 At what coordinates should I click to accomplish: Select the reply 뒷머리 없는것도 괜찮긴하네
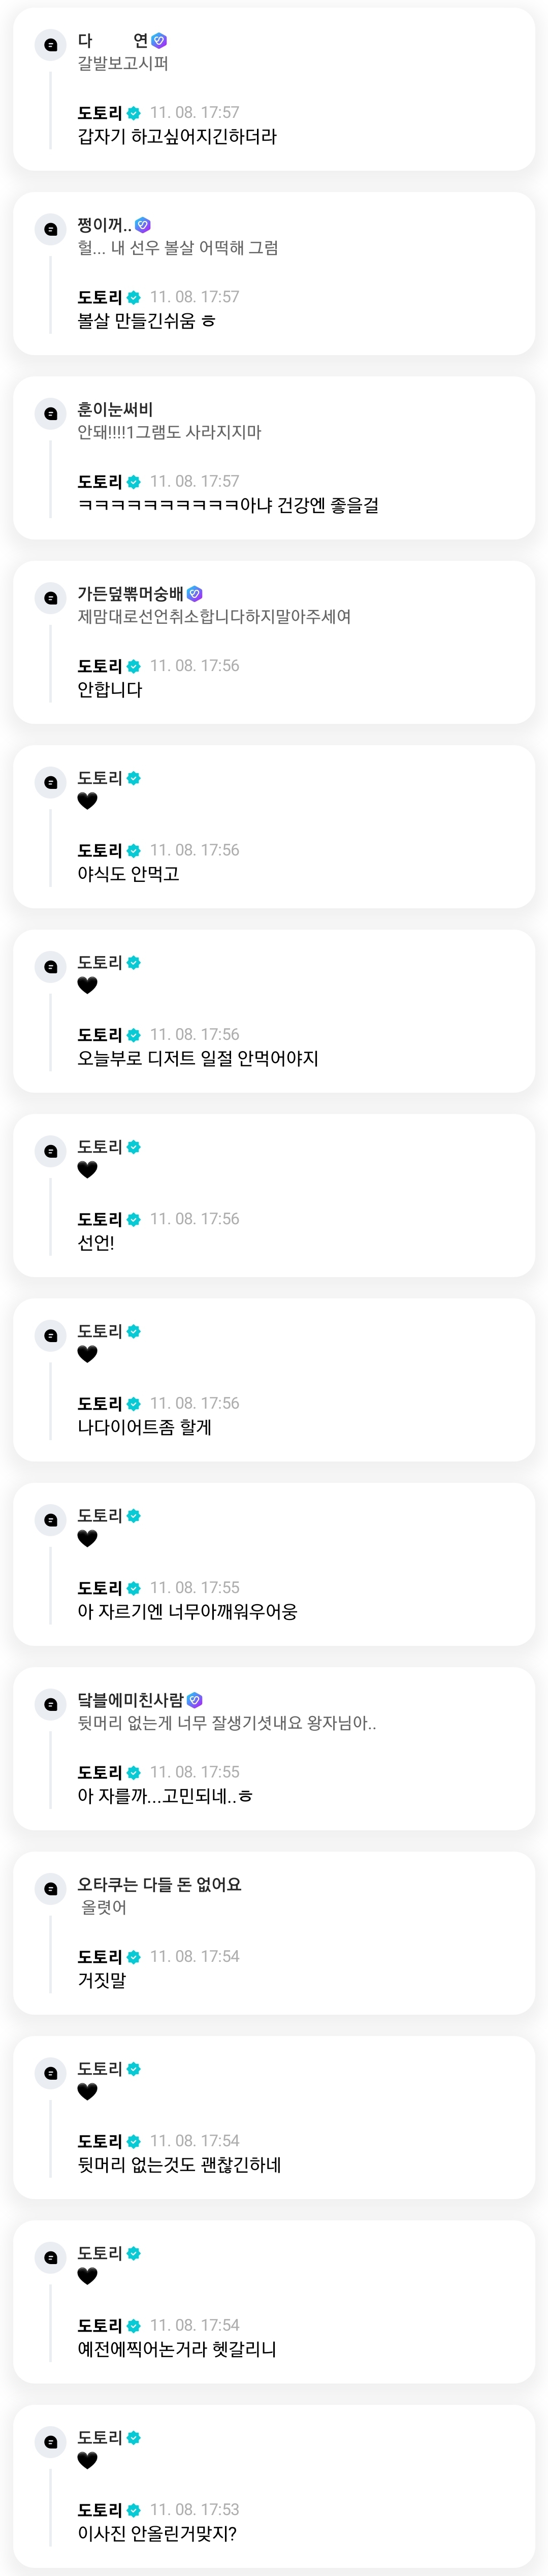[179, 2165]
